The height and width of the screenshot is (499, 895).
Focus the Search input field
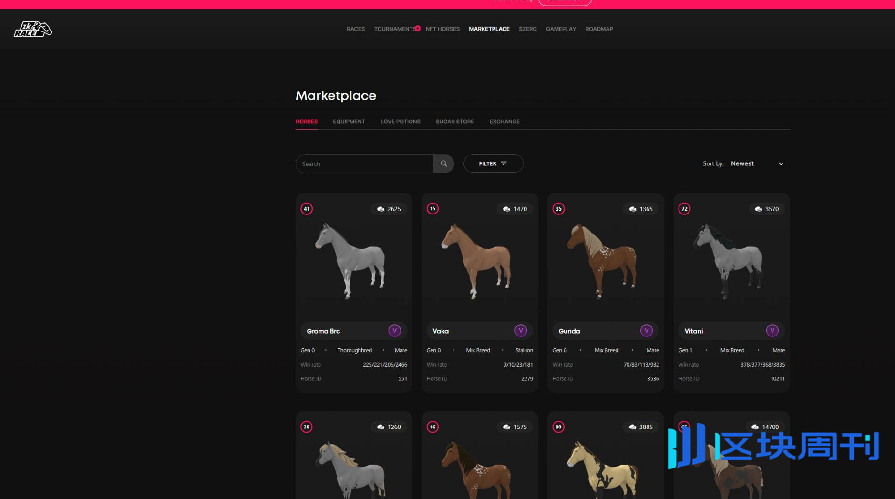tap(365, 163)
